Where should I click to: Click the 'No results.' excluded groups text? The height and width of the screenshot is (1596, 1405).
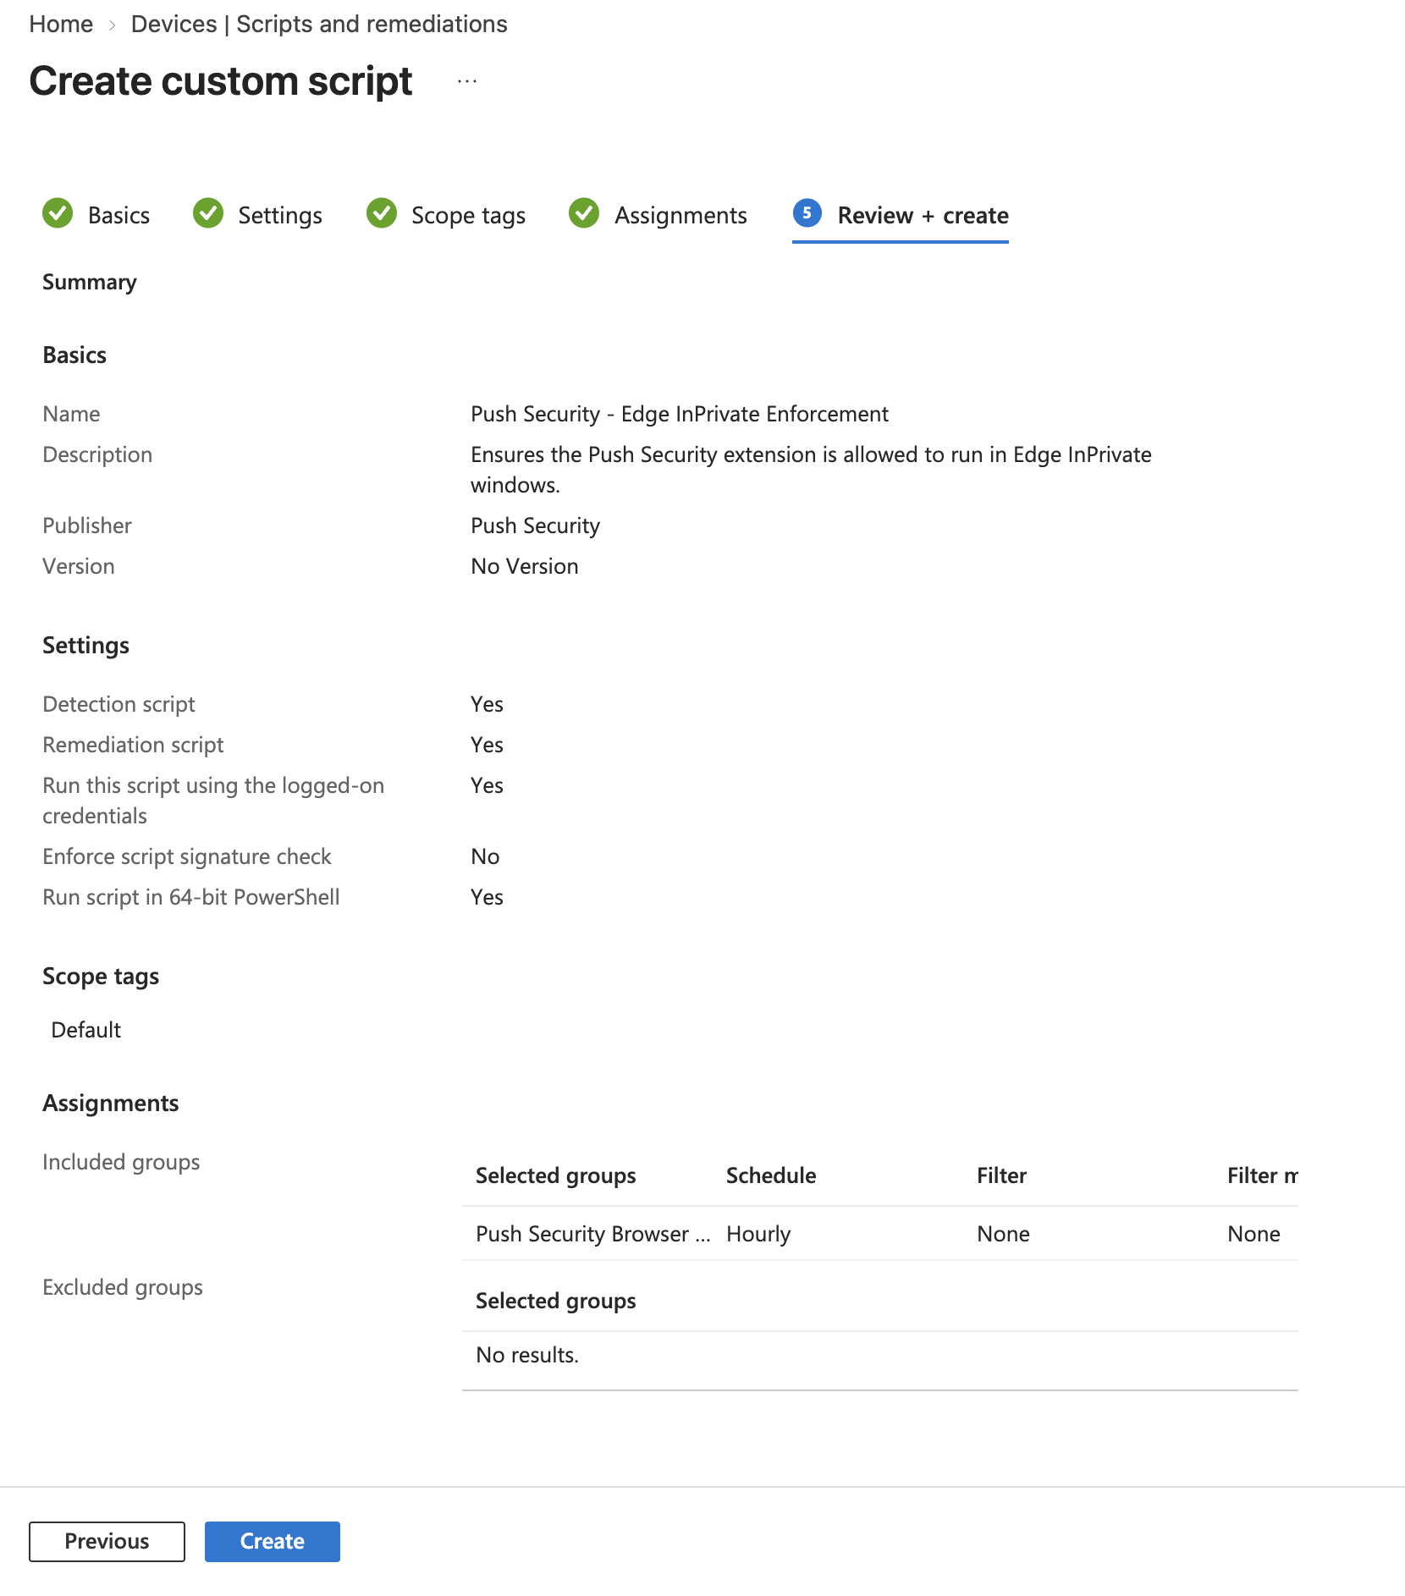pos(527,1355)
